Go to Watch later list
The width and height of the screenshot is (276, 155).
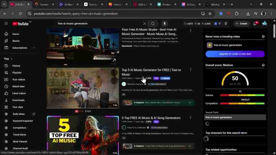coord(18,87)
